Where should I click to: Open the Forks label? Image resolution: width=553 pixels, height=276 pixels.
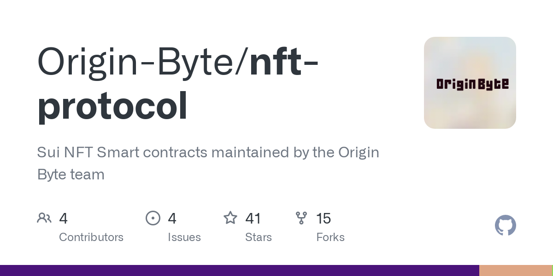tap(330, 237)
